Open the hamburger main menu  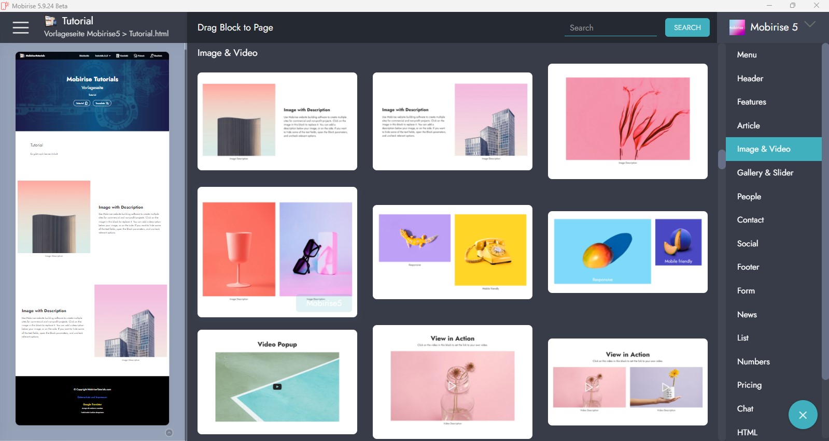pyautogui.click(x=21, y=27)
